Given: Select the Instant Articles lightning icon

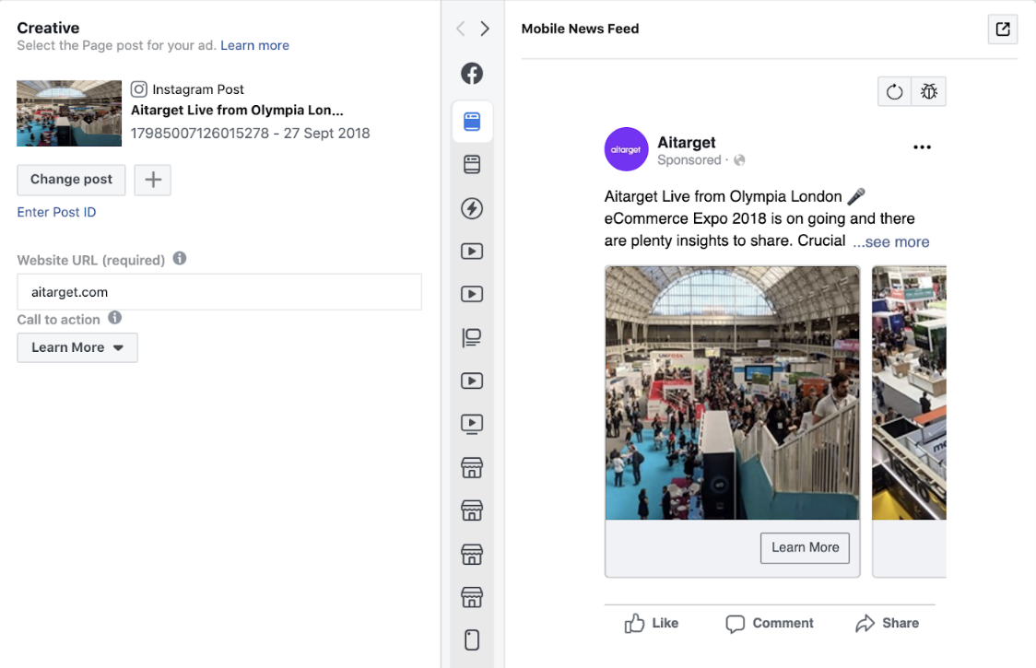Looking at the screenshot, I should [472, 208].
